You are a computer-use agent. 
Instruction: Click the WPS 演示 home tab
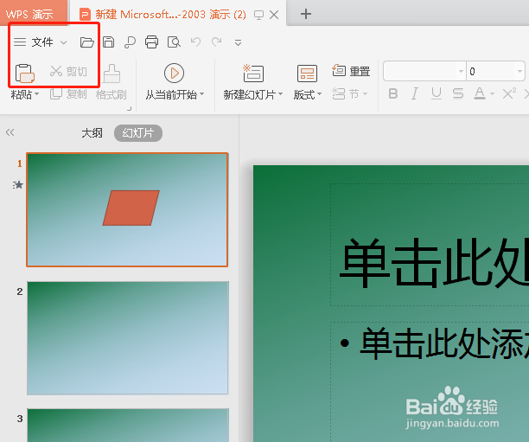click(34, 13)
